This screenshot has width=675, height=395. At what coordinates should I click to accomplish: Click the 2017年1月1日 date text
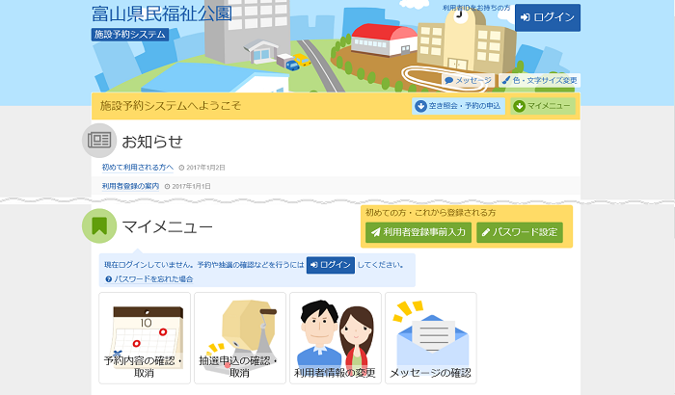(192, 187)
